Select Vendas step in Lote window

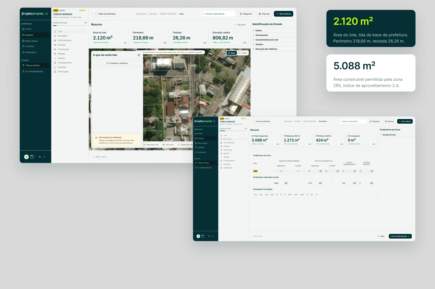click(70, 58)
